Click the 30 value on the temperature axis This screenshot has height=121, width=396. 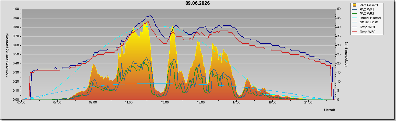click(338, 45)
